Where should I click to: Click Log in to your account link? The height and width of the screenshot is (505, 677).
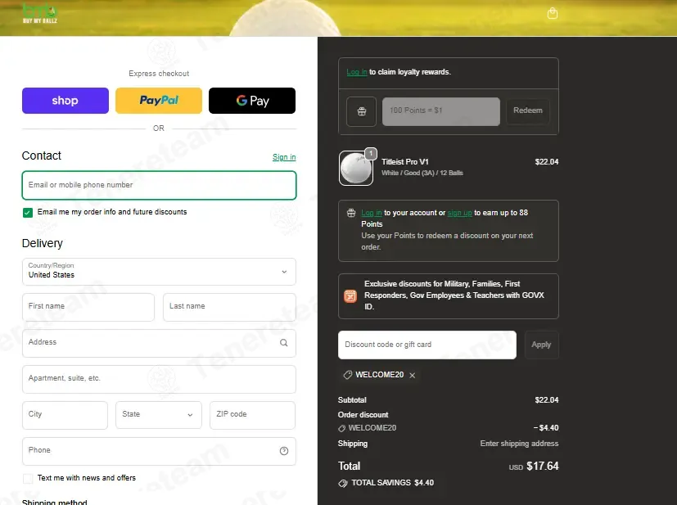point(372,213)
